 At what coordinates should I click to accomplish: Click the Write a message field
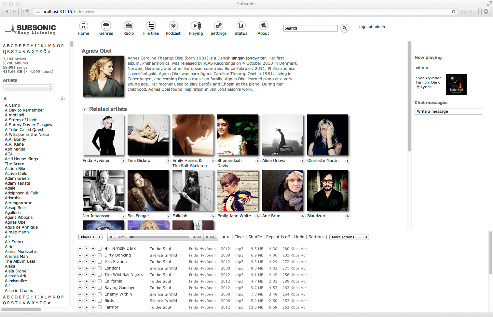448,112
